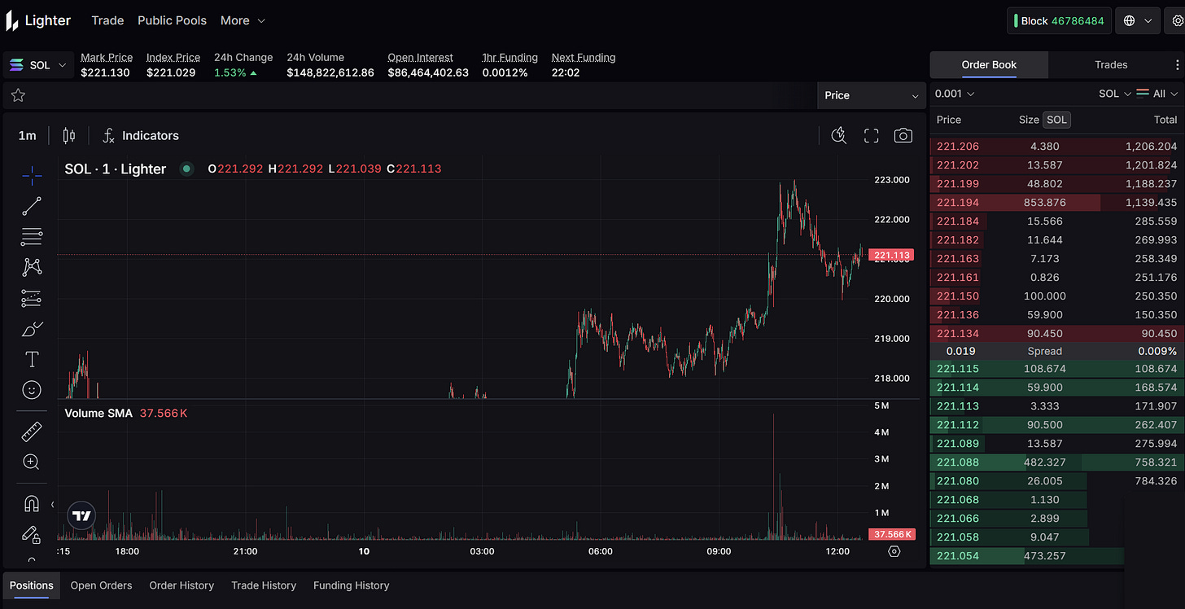Image resolution: width=1185 pixels, height=609 pixels.
Task: Click the 221.113 current price tag
Action: (892, 255)
